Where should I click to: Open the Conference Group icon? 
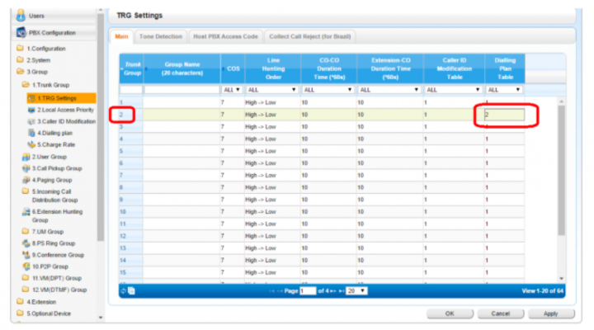point(26,255)
